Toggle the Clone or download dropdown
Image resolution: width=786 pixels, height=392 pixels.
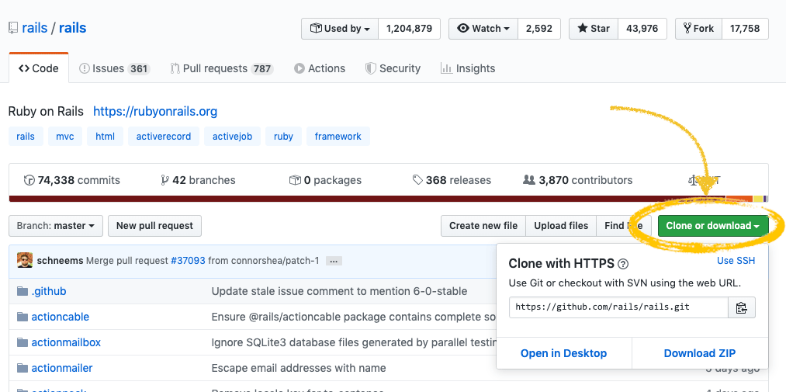click(712, 226)
